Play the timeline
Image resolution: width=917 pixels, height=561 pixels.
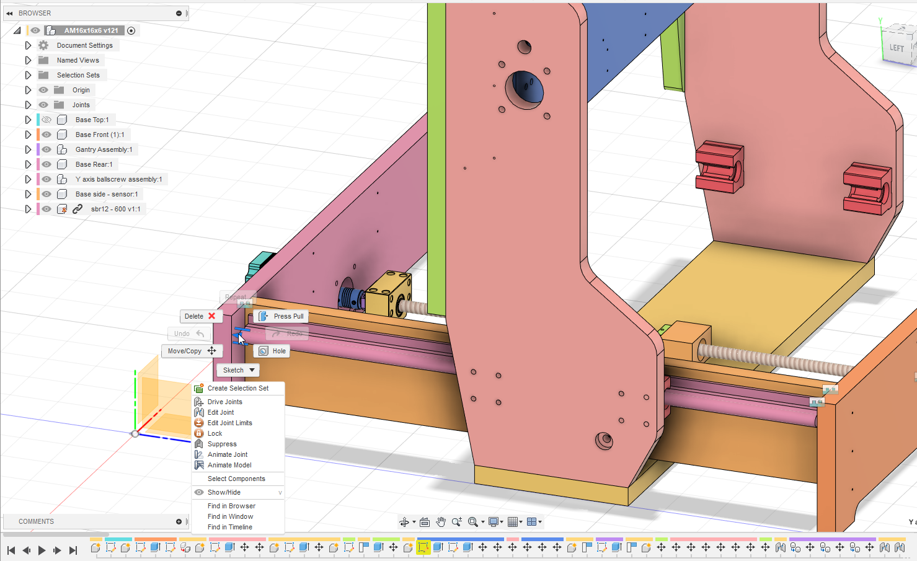point(42,550)
